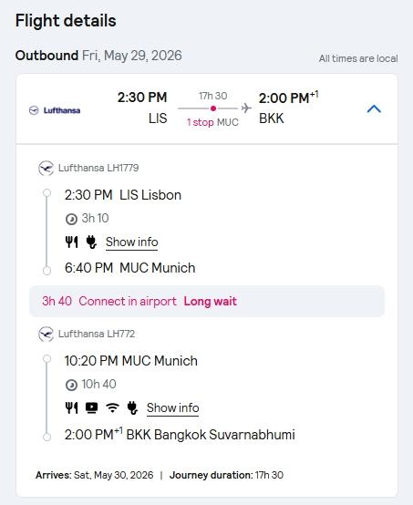Click the Lufthansa logo in summary row
This screenshot has height=505, width=413.
pyautogui.click(x=55, y=110)
